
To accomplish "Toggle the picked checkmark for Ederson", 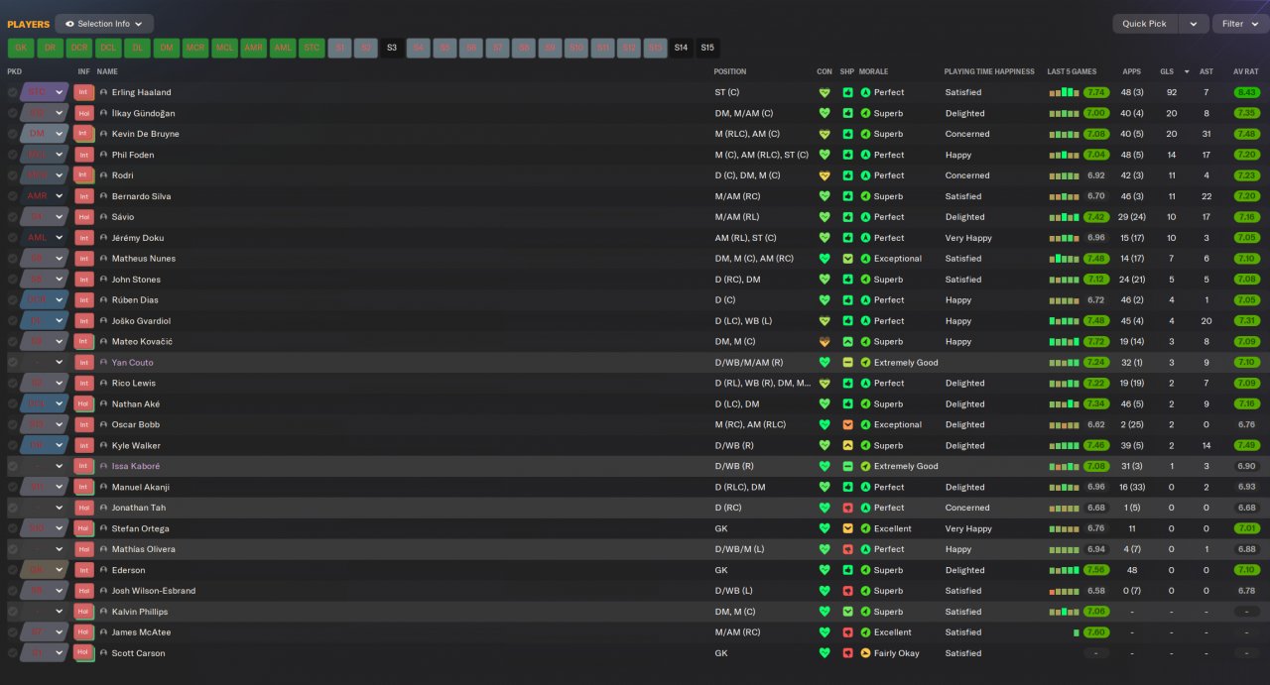I will (x=13, y=570).
